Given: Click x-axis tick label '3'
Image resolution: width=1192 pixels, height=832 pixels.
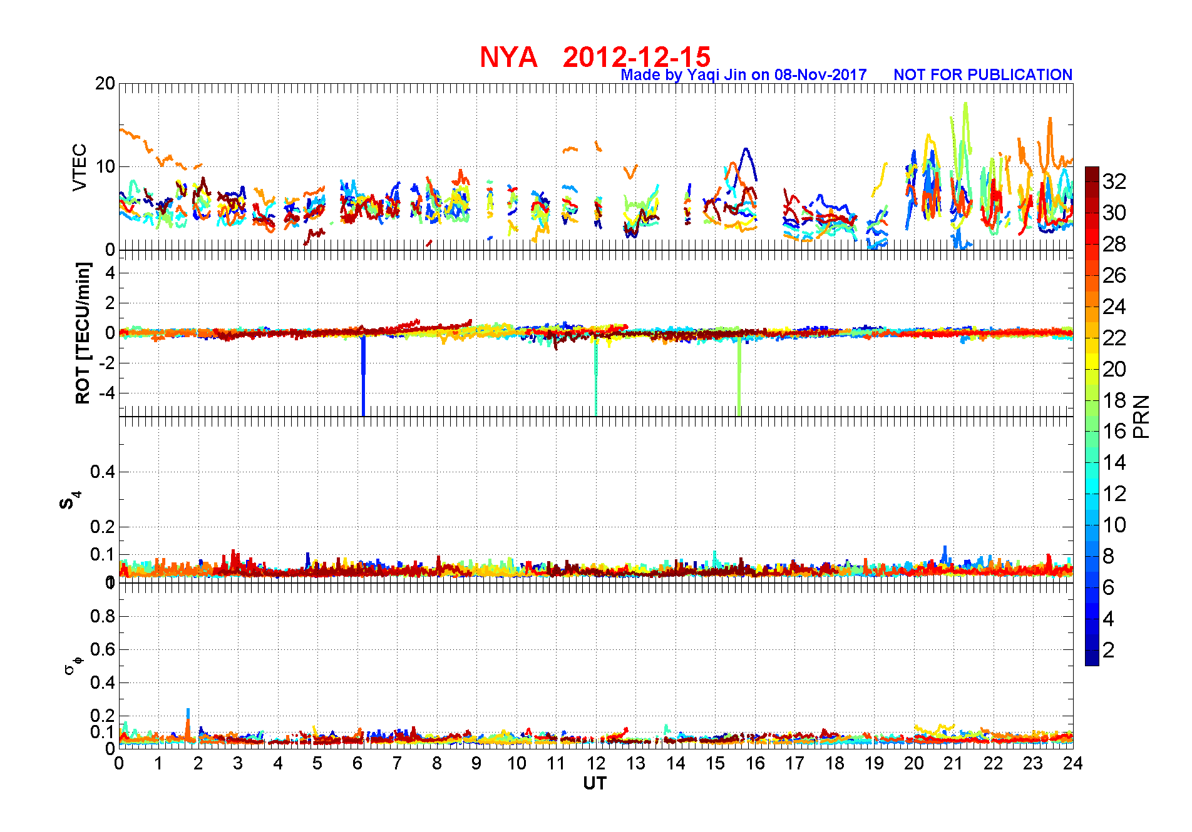Looking at the screenshot, I should click(x=238, y=763).
